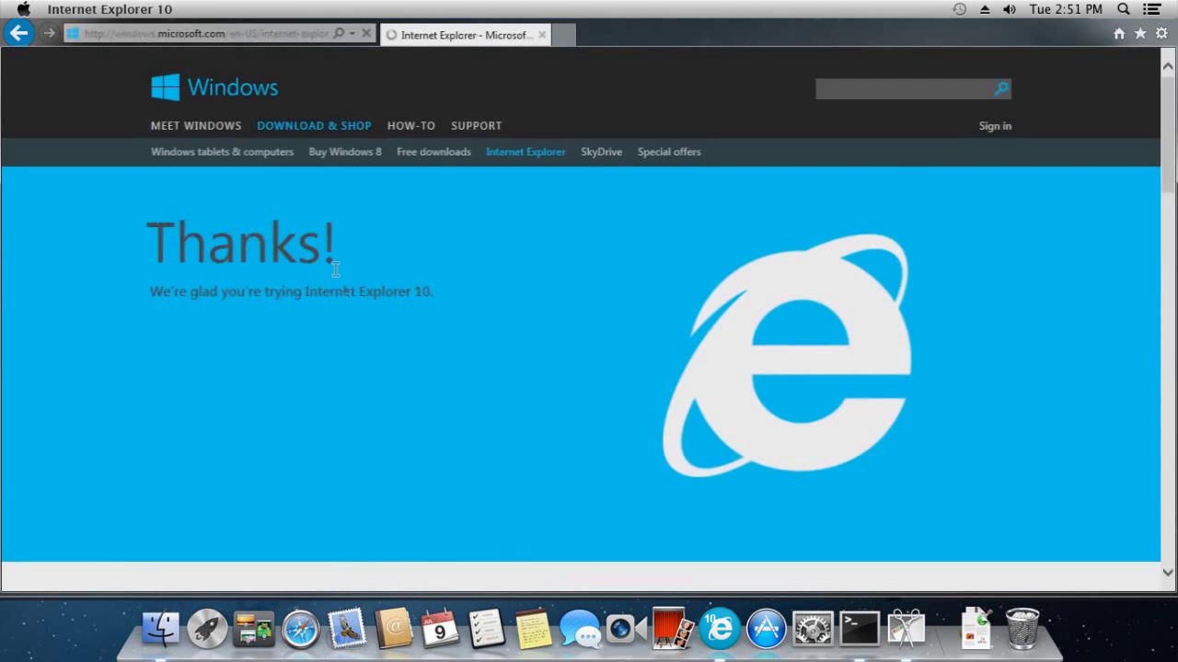Screen dimensions: 1178x662
Task: Open Reminders checklist in the dock
Action: point(487,629)
